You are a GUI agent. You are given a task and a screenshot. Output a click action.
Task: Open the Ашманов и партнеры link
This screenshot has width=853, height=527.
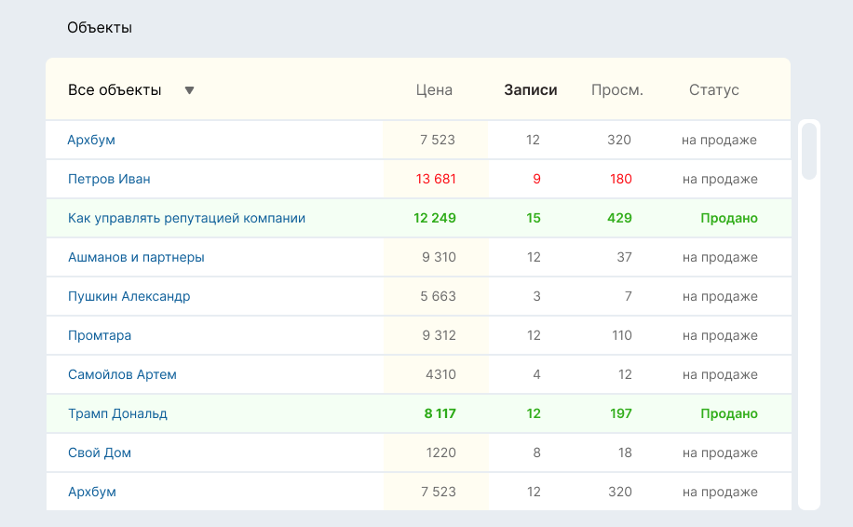136,257
